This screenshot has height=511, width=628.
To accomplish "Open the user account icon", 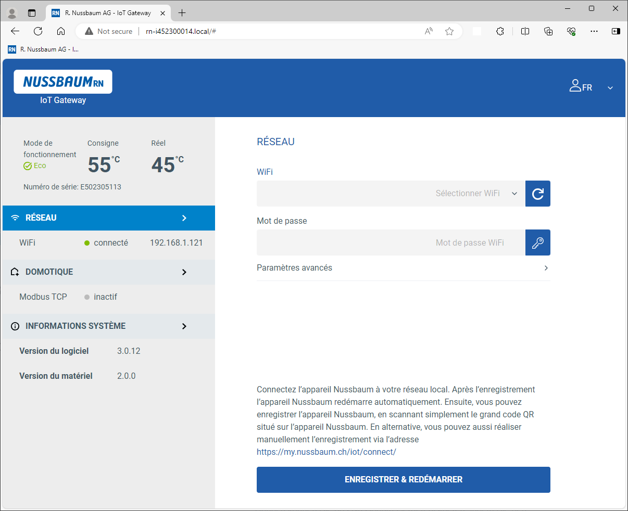I will pyautogui.click(x=575, y=86).
